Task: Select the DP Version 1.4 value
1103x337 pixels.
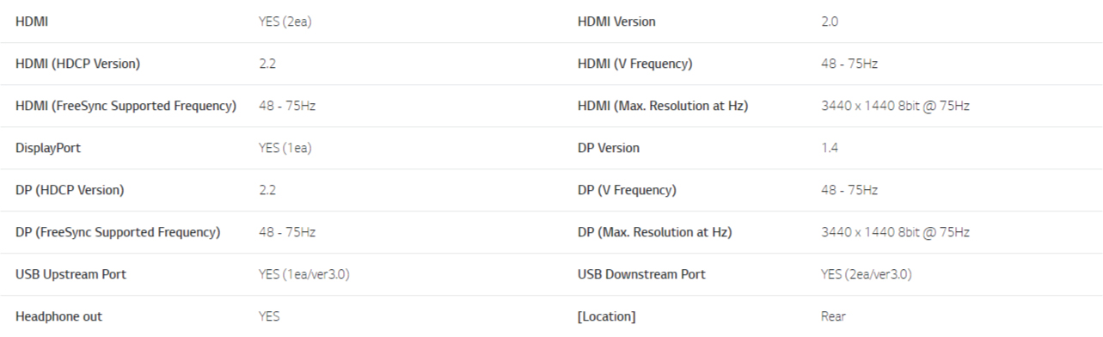Action: pyautogui.click(x=829, y=148)
